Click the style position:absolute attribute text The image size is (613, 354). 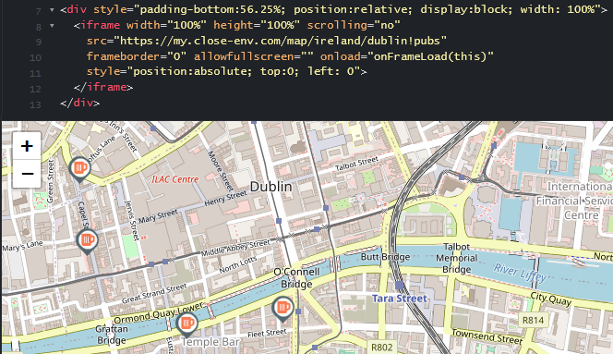point(226,72)
